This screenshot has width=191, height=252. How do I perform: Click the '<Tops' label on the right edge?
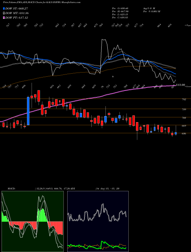click(x=188, y=26)
